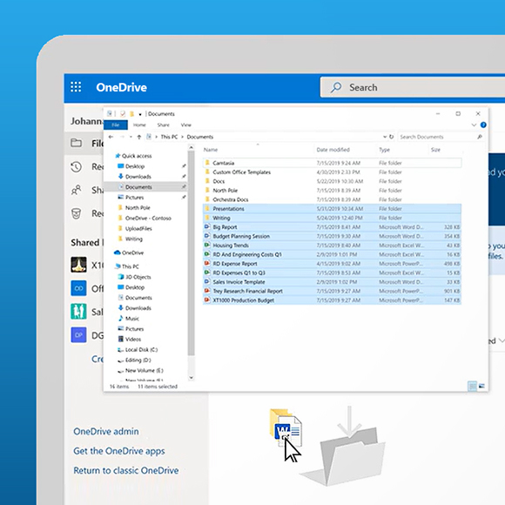Open the Share ribbon tab

(164, 125)
